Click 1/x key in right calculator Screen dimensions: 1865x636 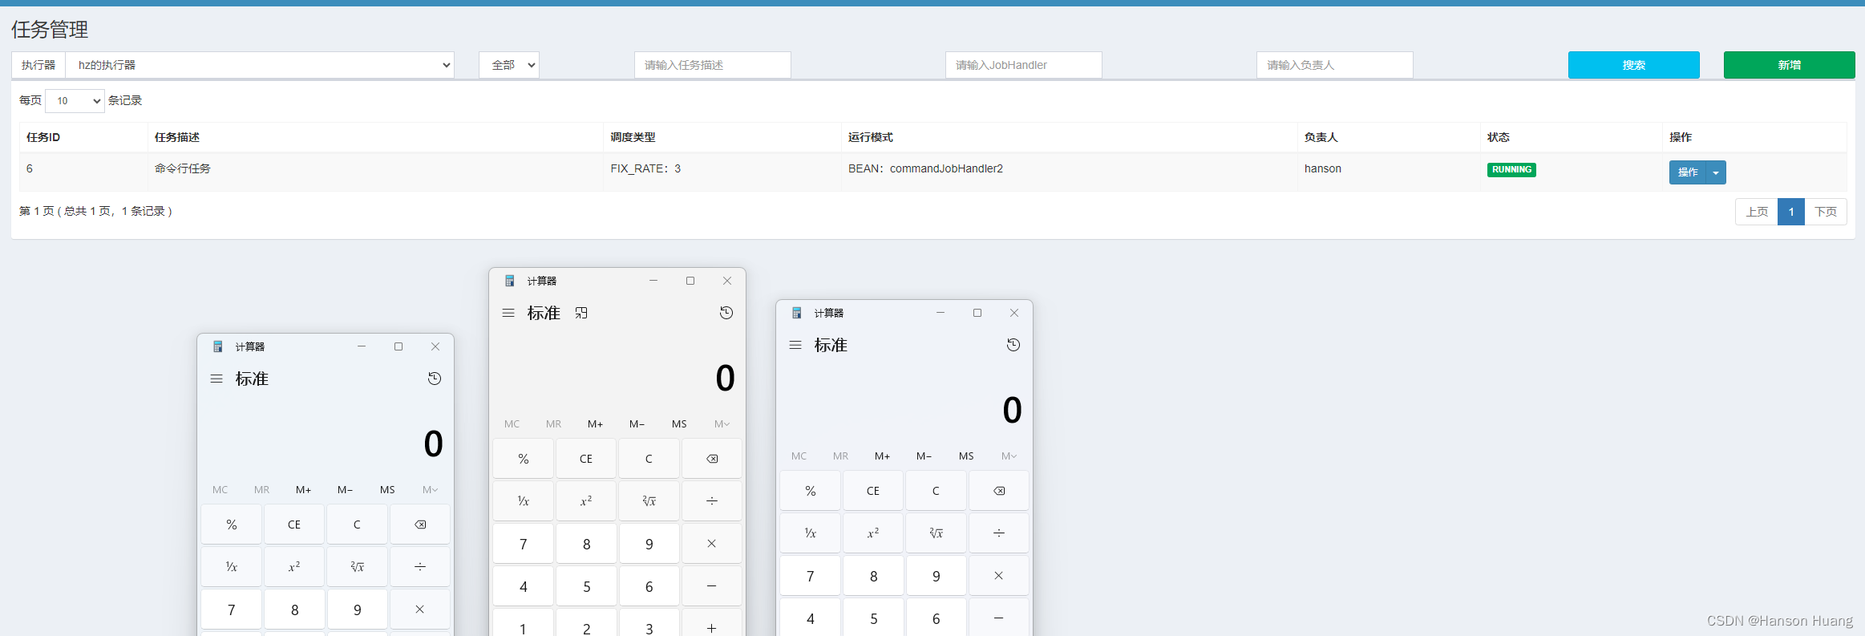click(x=811, y=533)
